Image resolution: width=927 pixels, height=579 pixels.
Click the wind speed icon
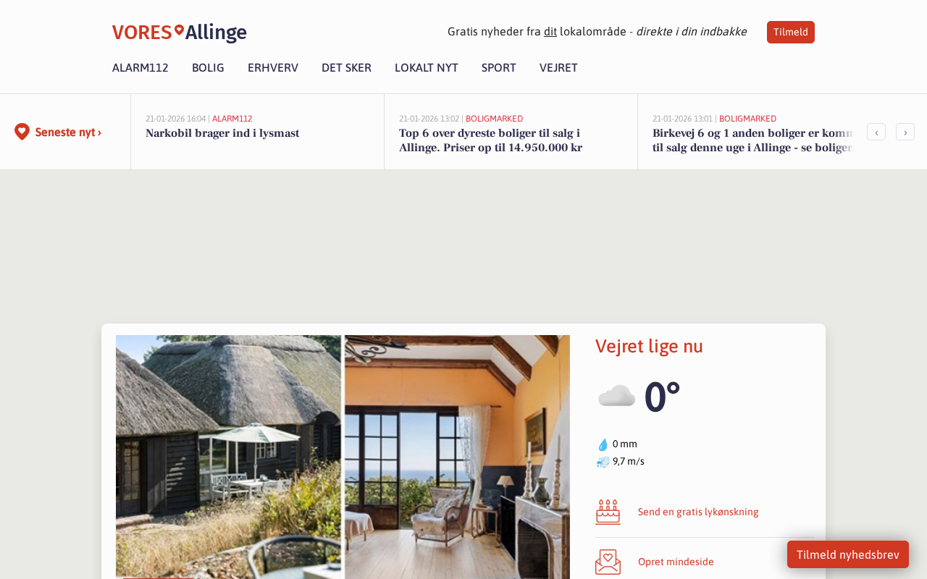[603, 462]
